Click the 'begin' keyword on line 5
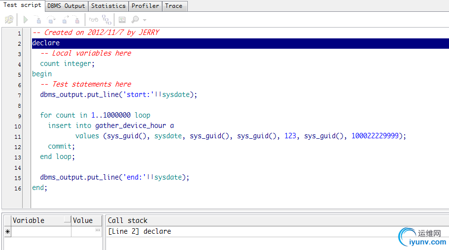The height and width of the screenshot is (250, 449). pyautogui.click(x=42, y=74)
